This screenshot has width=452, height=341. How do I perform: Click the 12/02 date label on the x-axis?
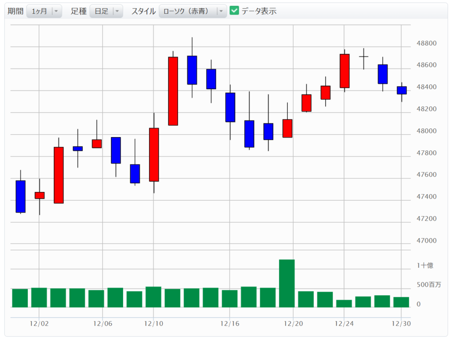click(39, 324)
